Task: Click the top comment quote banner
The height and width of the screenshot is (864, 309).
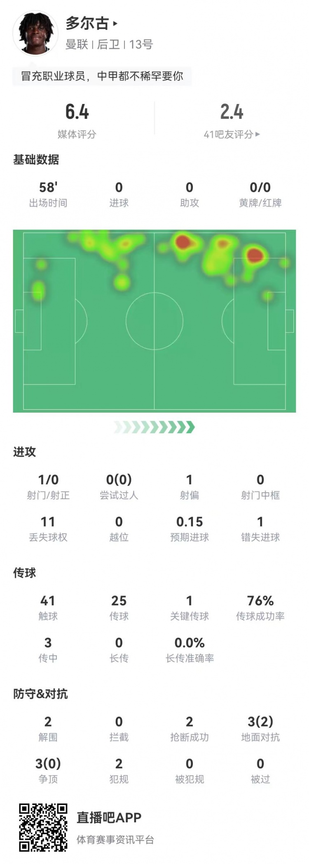Action: (102, 76)
